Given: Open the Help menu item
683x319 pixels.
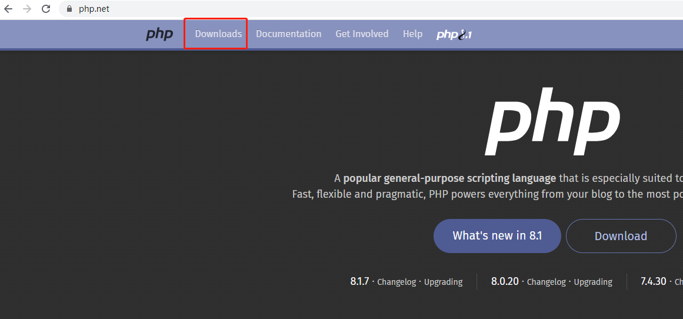Looking at the screenshot, I should point(412,34).
